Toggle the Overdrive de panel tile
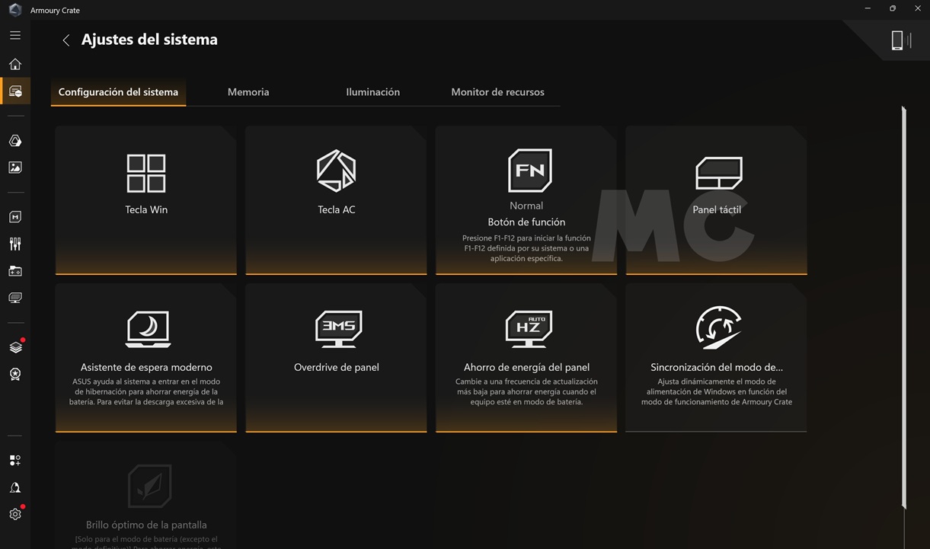The image size is (930, 549). point(336,357)
